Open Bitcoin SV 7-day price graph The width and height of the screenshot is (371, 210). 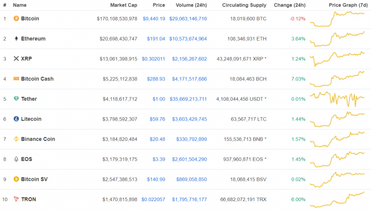coord(337,180)
